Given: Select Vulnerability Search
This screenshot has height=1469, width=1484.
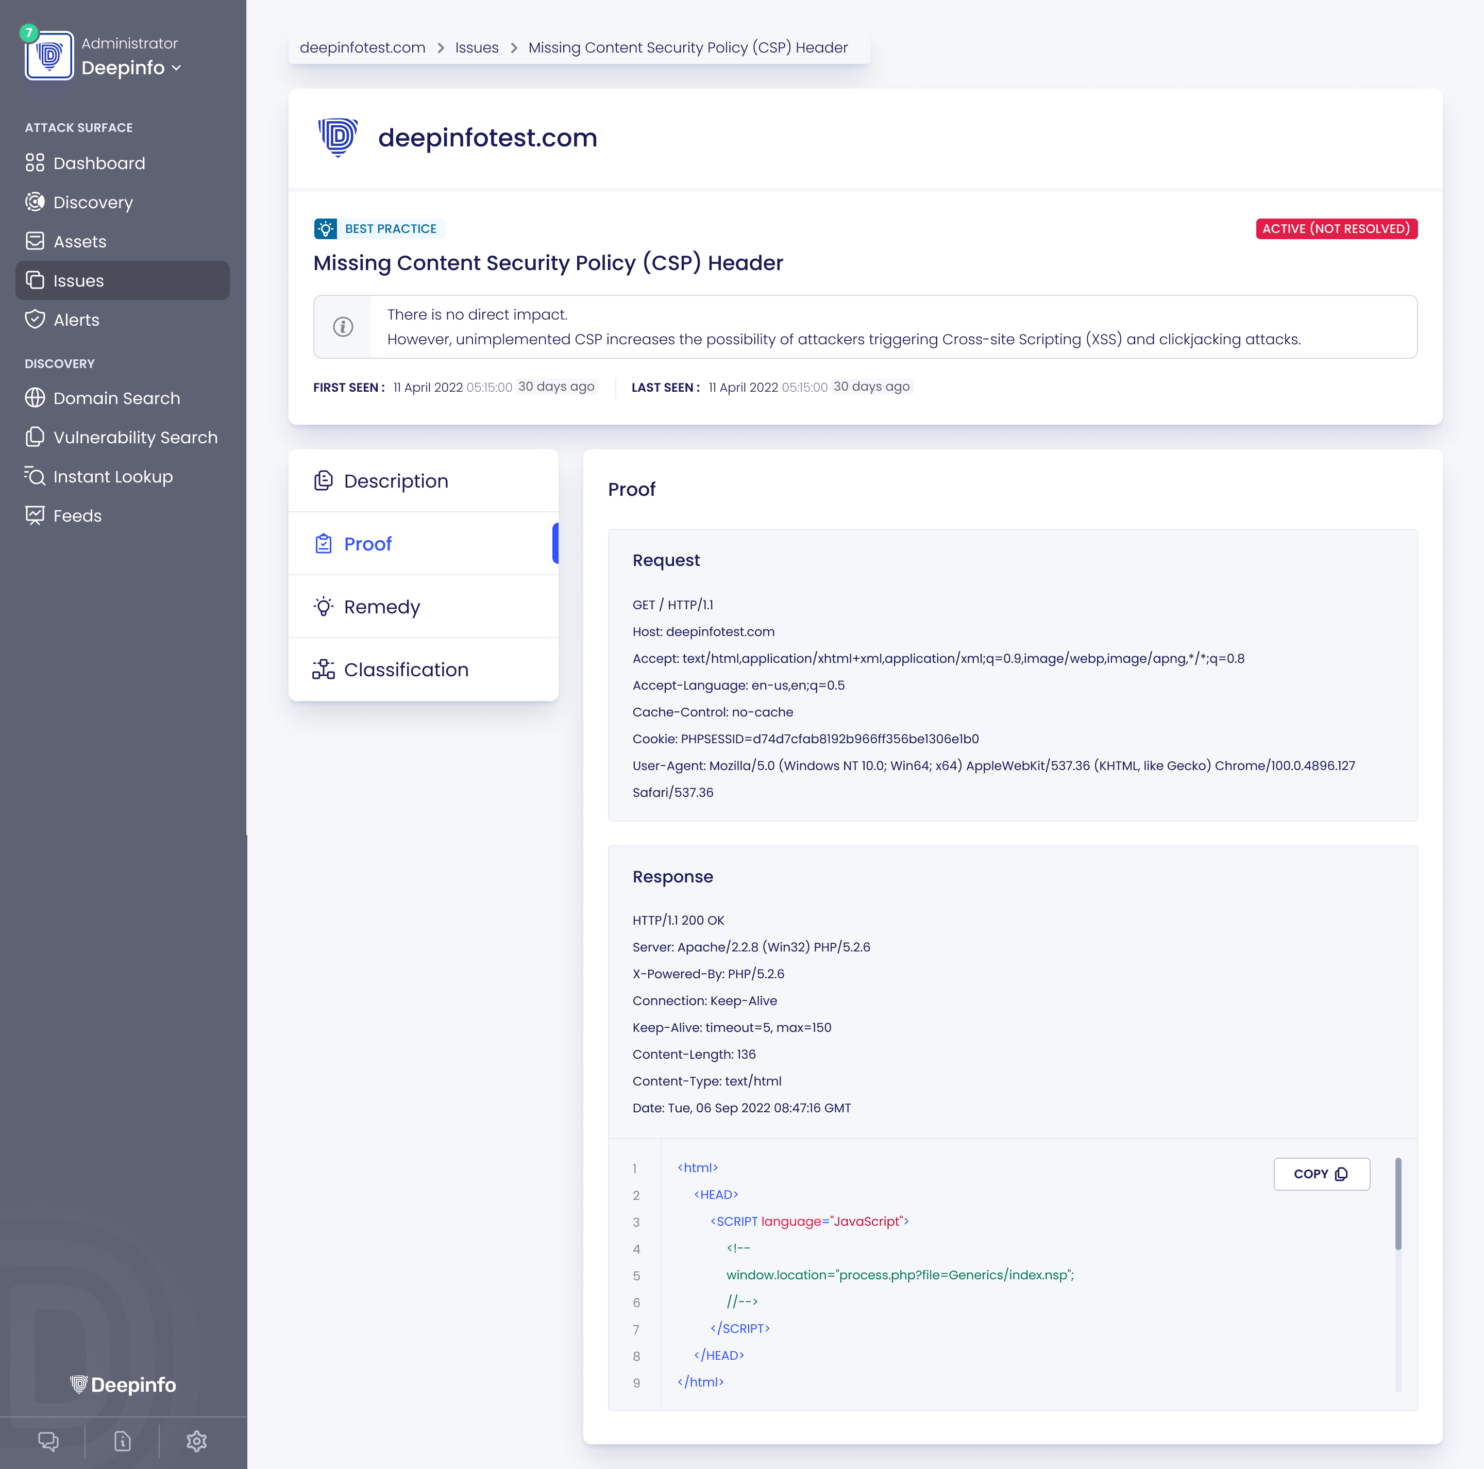Looking at the screenshot, I should tap(135, 437).
